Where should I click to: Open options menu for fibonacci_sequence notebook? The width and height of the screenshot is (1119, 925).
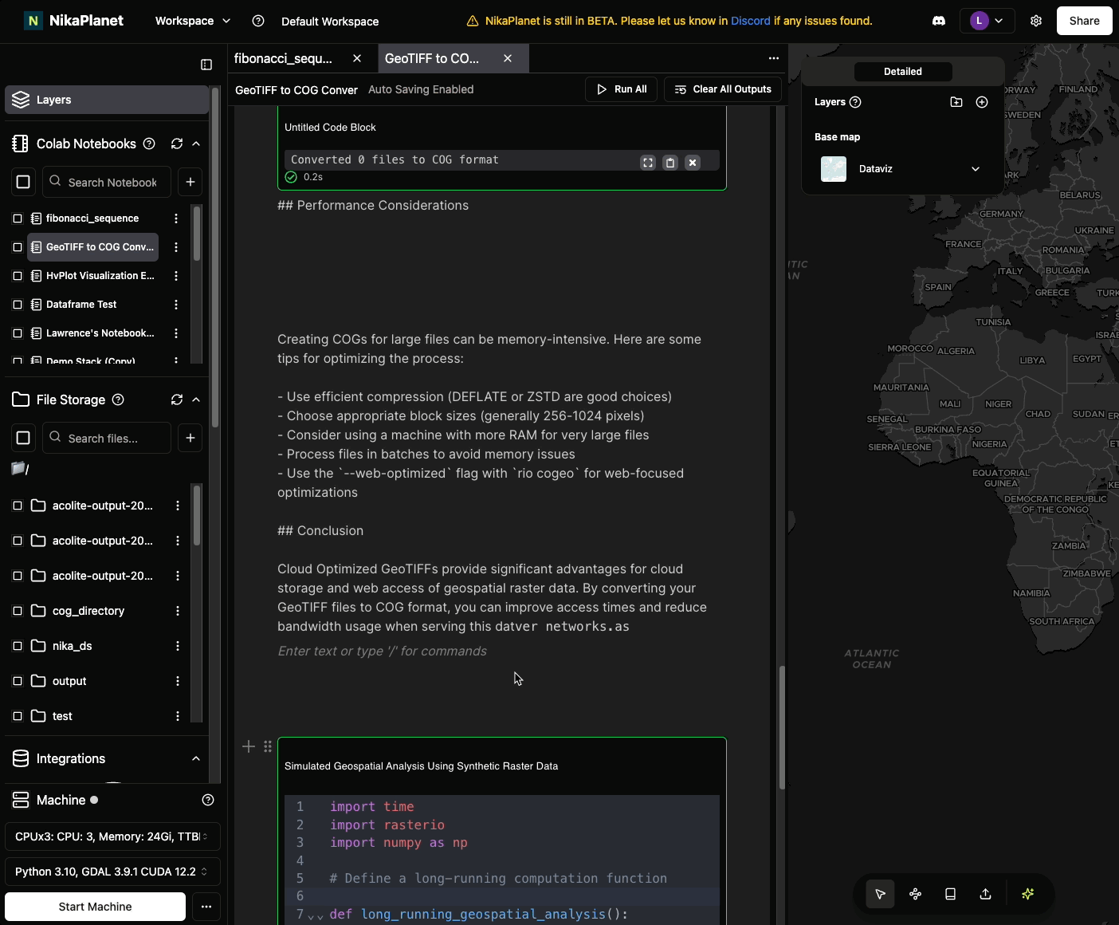coord(176,218)
